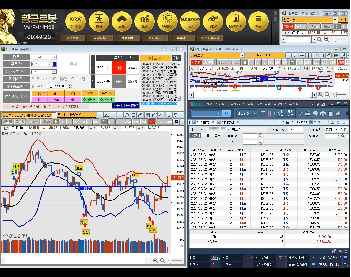Expand the 주문창 HTS_00 dropdown
The height and width of the screenshot is (277, 351).
pos(50,64)
